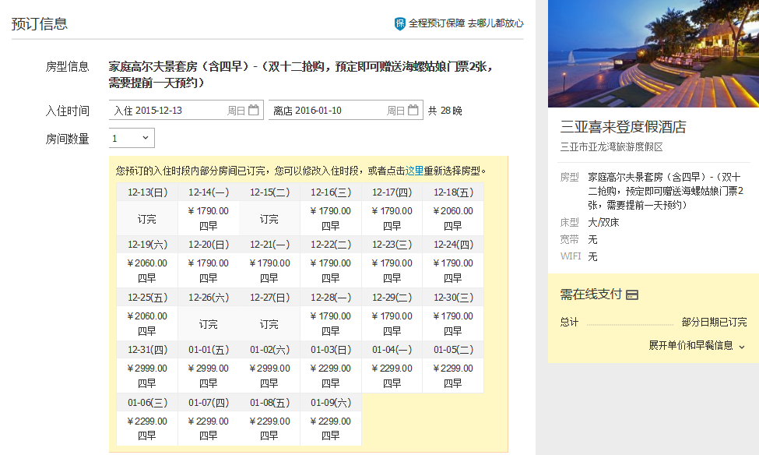The height and width of the screenshot is (455, 759).
Task: Click the 12-25 Friday price cell
Action: point(147,323)
